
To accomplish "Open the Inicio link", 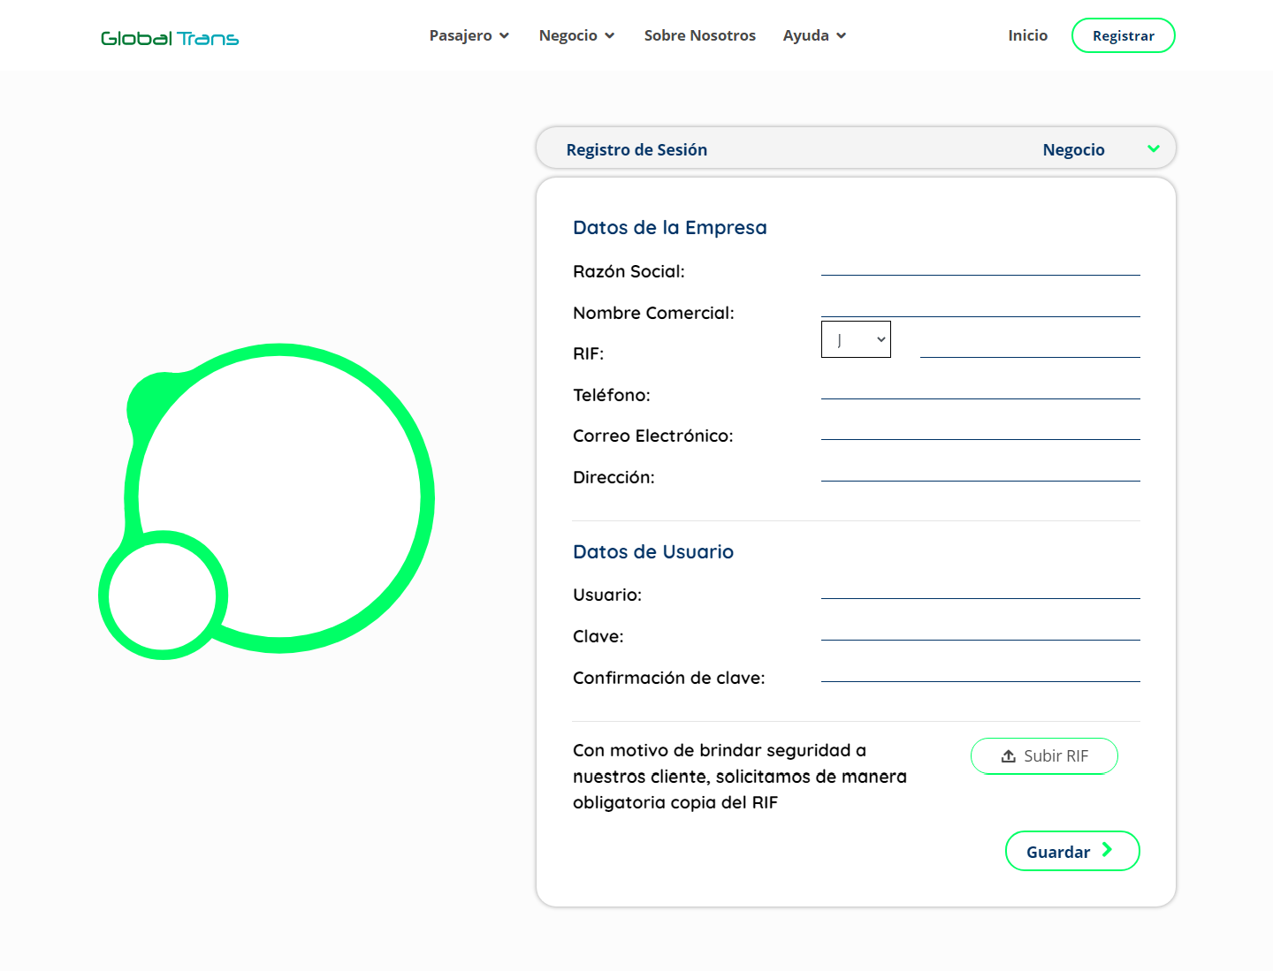I will [1027, 35].
